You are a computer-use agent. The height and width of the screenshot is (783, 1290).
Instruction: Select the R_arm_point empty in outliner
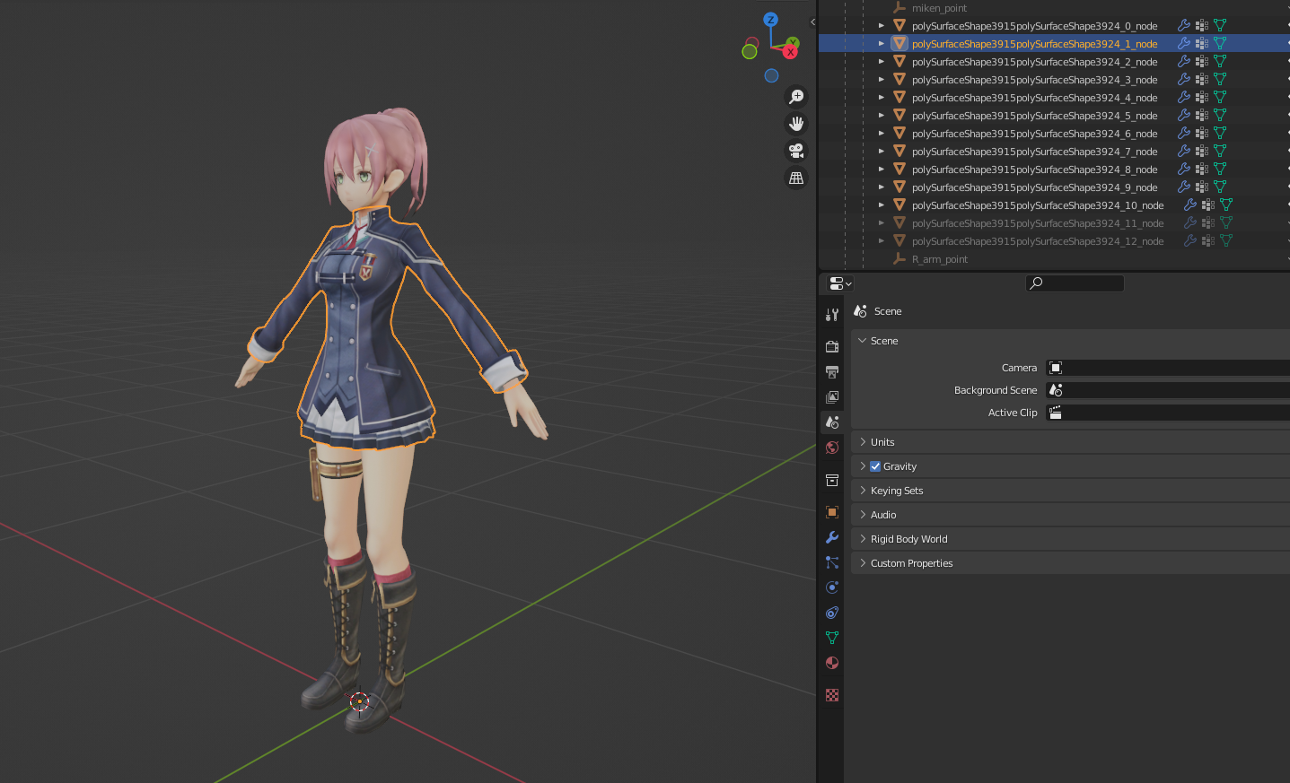click(x=939, y=259)
